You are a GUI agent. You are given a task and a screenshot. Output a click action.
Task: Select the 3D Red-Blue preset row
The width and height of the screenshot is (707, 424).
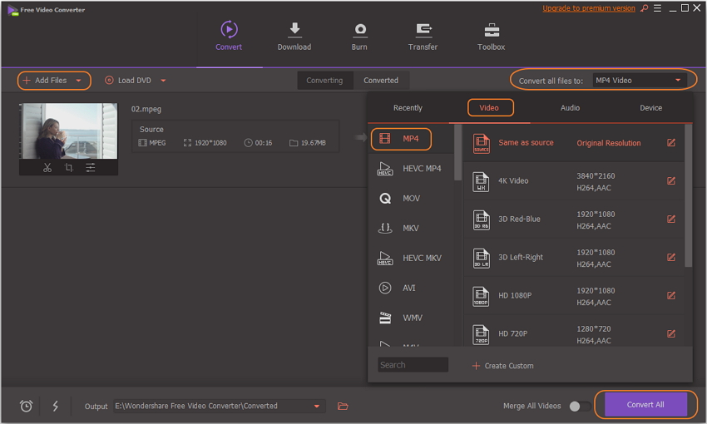coord(573,219)
